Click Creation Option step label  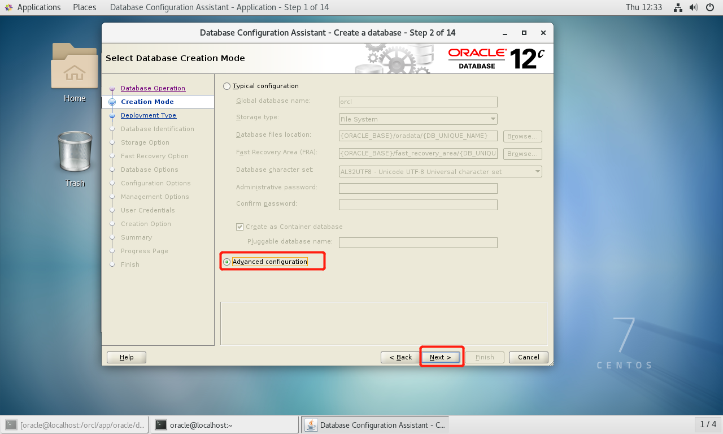146,224
